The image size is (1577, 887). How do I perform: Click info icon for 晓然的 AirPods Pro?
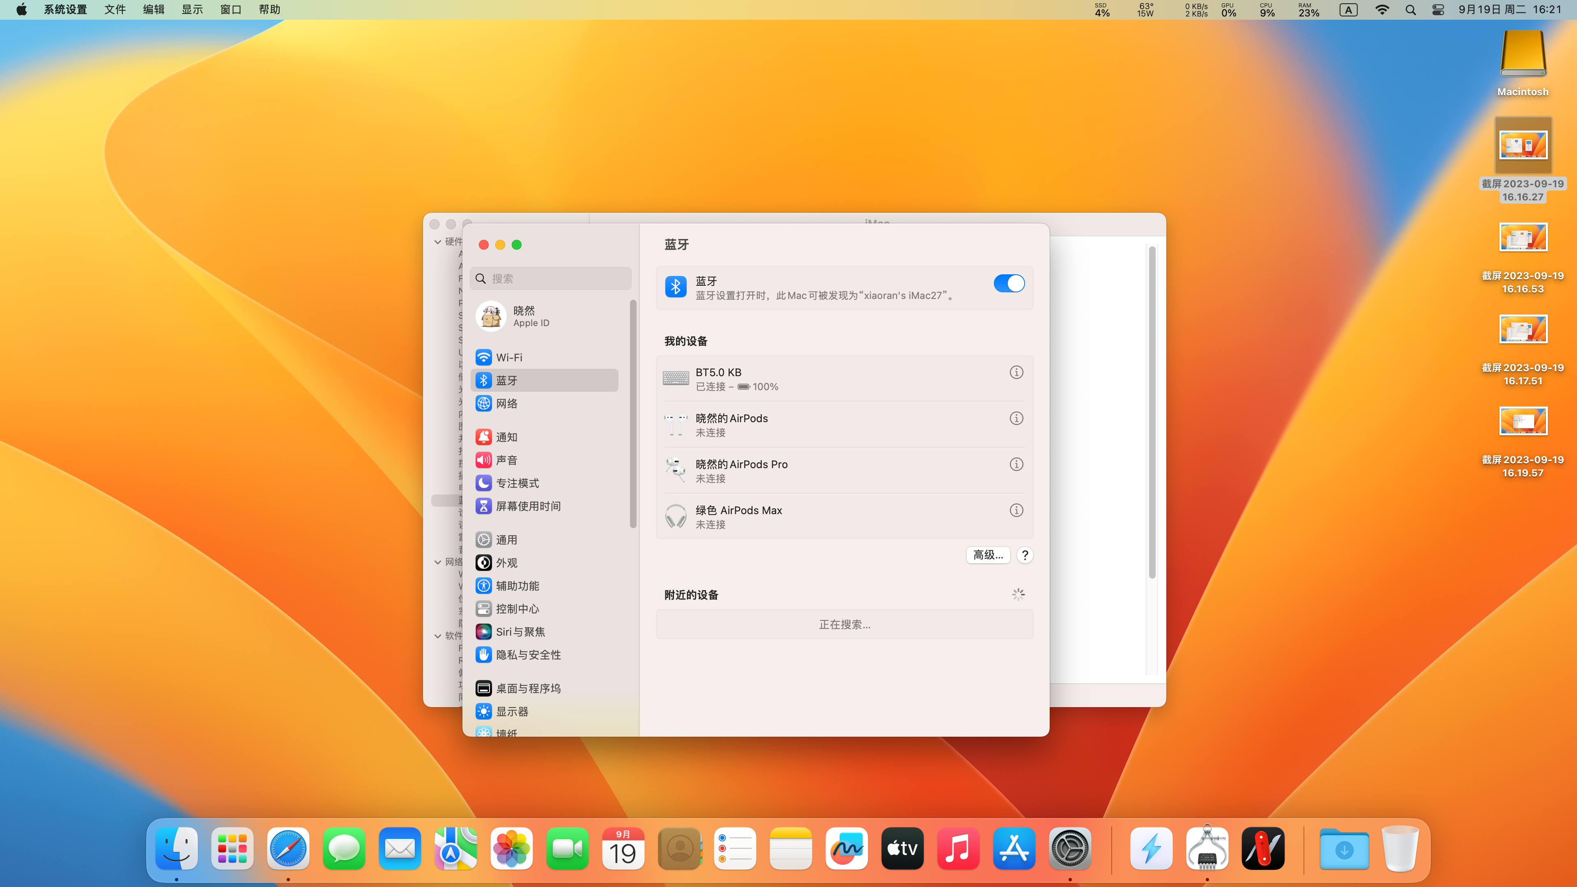[1016, 464]
